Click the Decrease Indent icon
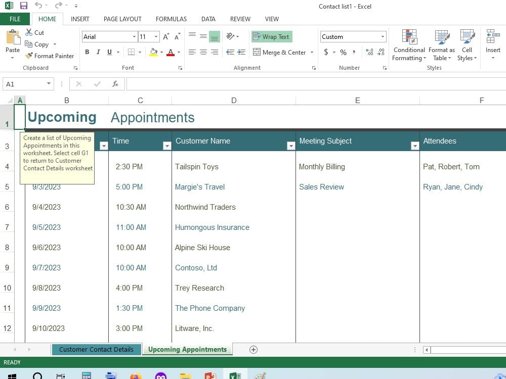This screenshot has width=506, height=379. click(230, 52)
